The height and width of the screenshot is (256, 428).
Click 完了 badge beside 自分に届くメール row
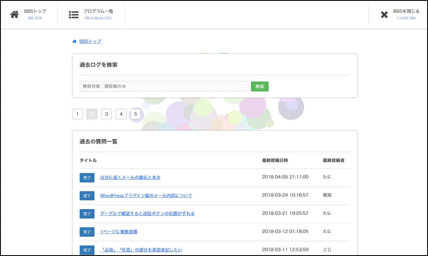(x=87, y=177)
